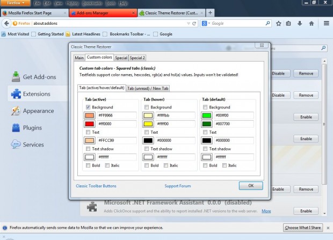The height and width of the screenshot is (240, 333).
Task: Pick the #ffff00 yellow color swatch
Action: coord(148,124)
